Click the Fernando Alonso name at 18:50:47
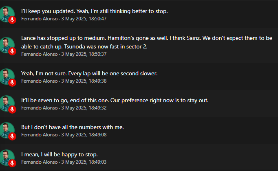Viewport: 278px width, 171px height. click(40, 19)
